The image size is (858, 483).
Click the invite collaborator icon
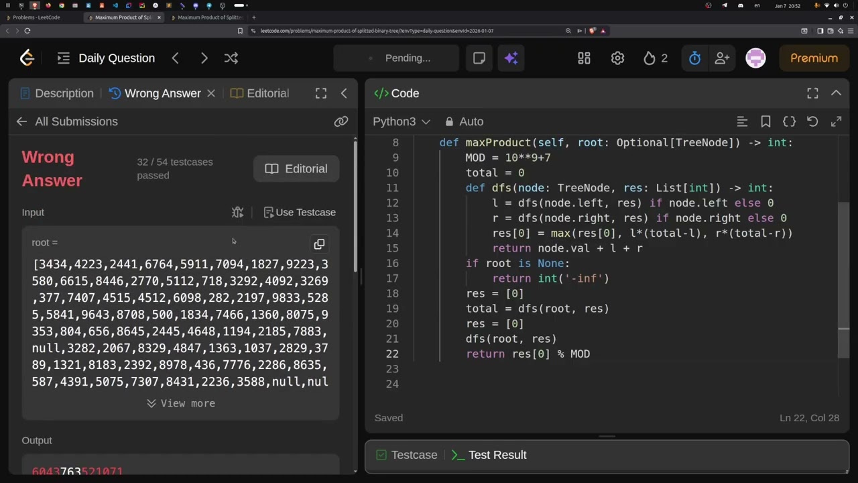[x=722, y=58]
